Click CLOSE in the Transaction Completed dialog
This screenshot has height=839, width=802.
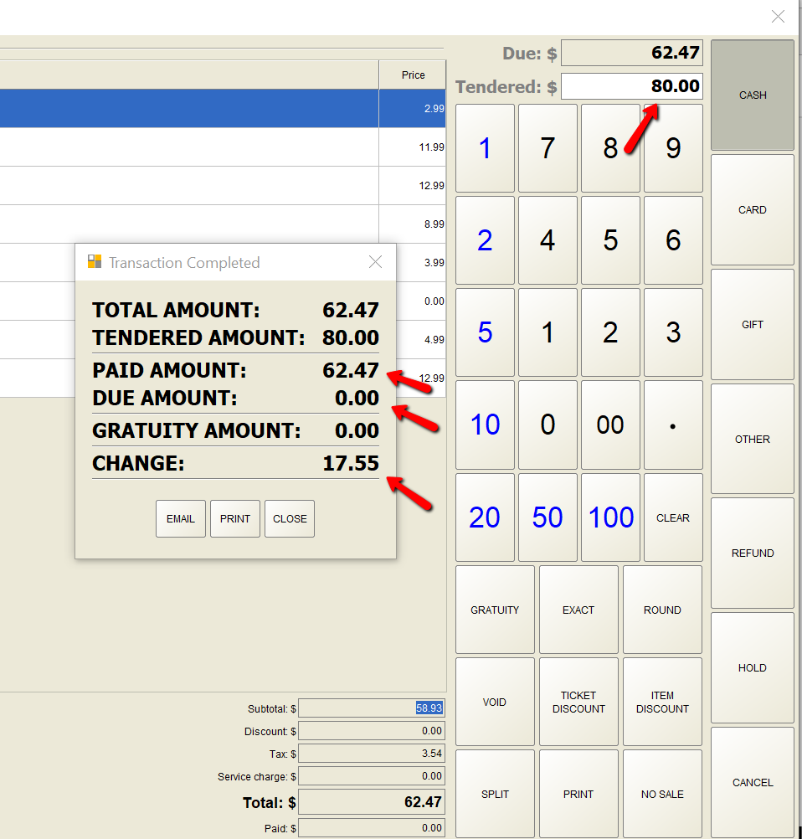coord(290,518)
